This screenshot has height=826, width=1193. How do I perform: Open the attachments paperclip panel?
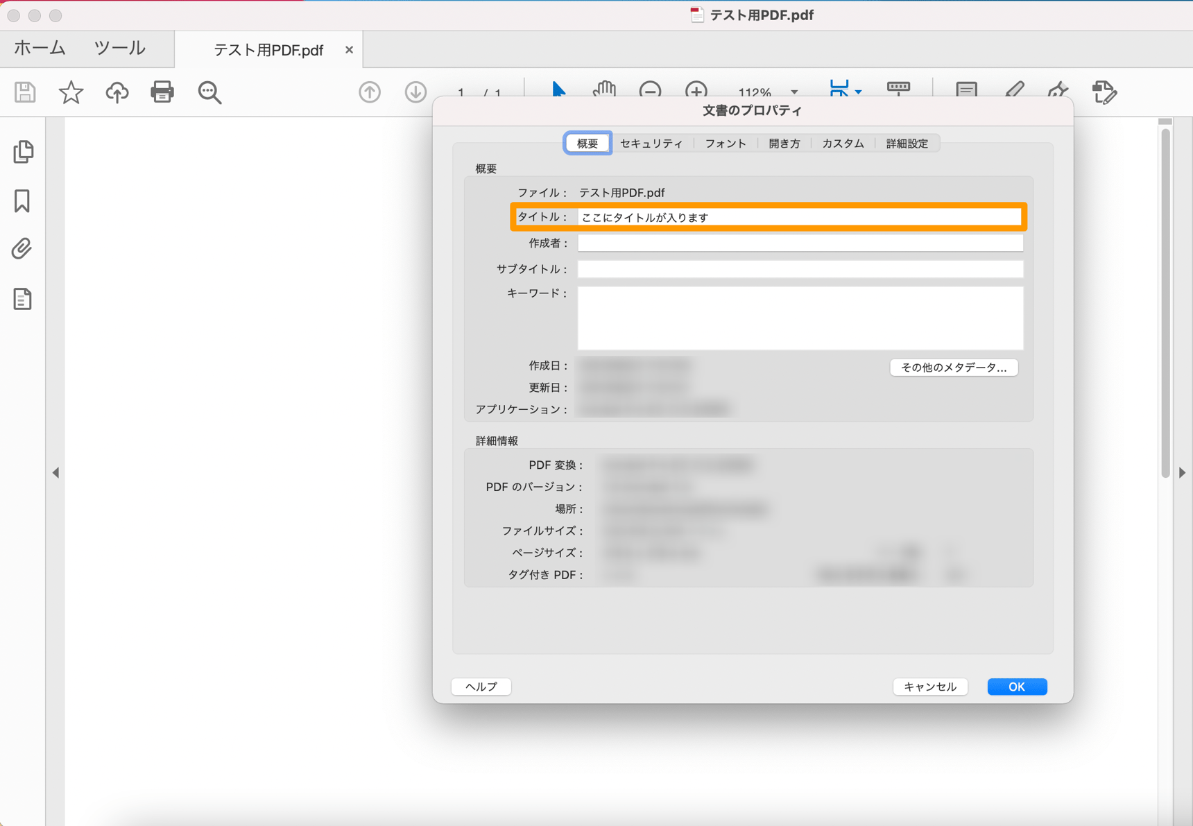(22, 248)
